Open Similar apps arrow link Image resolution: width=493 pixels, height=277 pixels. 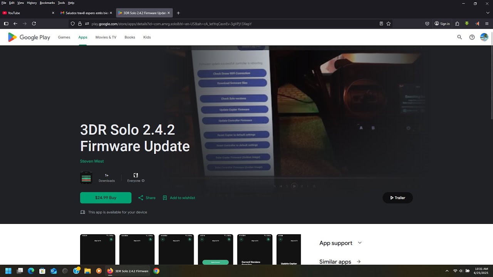[x=359, y=262]
